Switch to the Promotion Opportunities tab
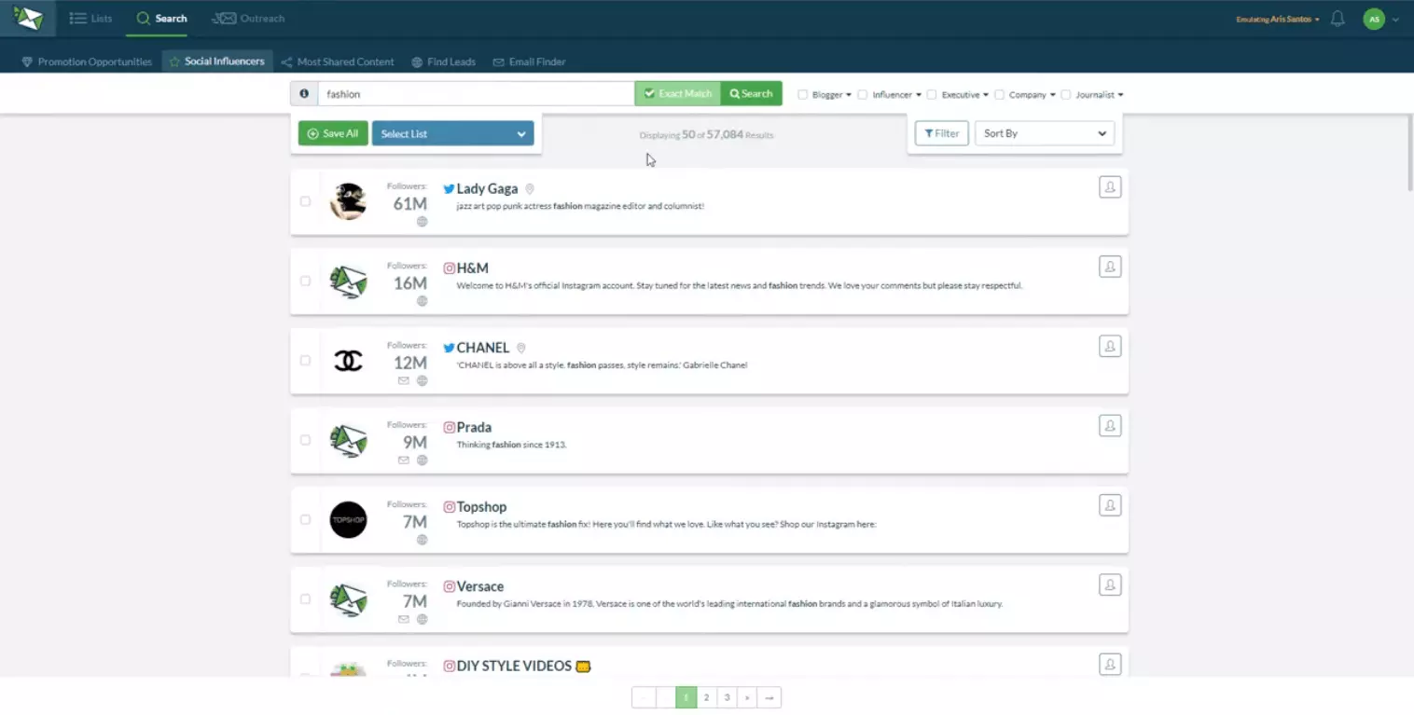Screen dimensions: 1414x715 click(87, 62)
